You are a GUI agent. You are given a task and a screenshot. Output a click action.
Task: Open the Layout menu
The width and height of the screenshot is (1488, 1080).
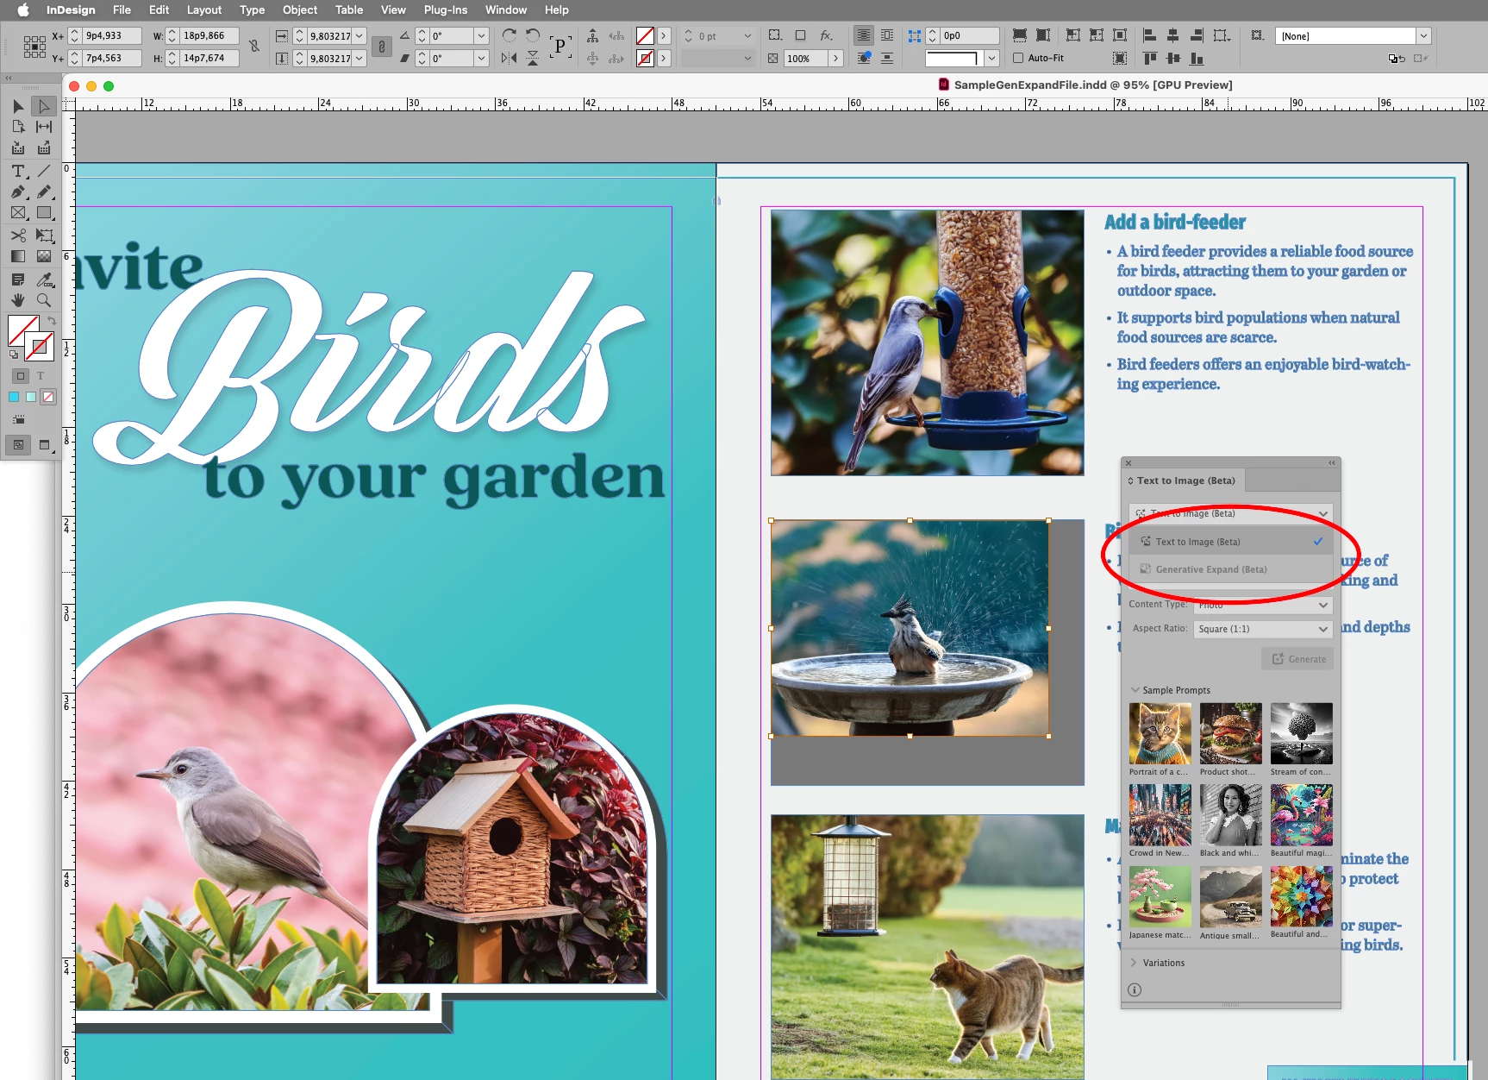(204, 9)
